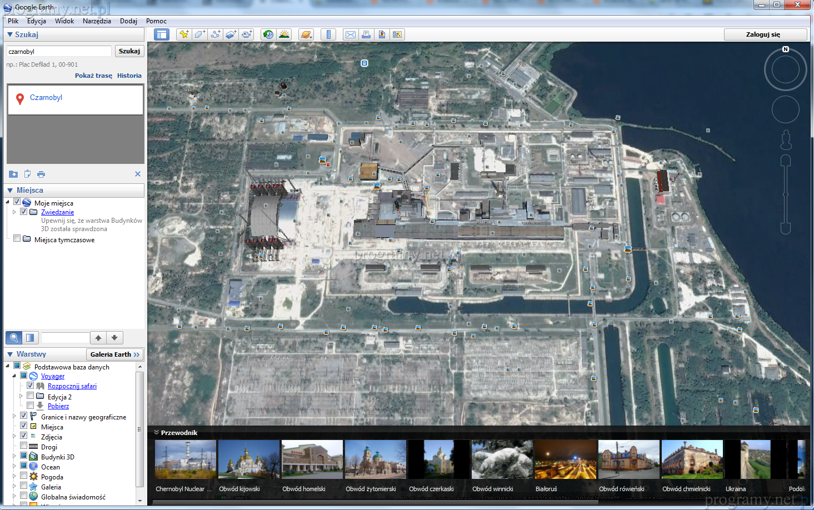Expand the Budynki 3D layer tree
The height and width of the screenshot is (510, 814).
pos(14,457)
